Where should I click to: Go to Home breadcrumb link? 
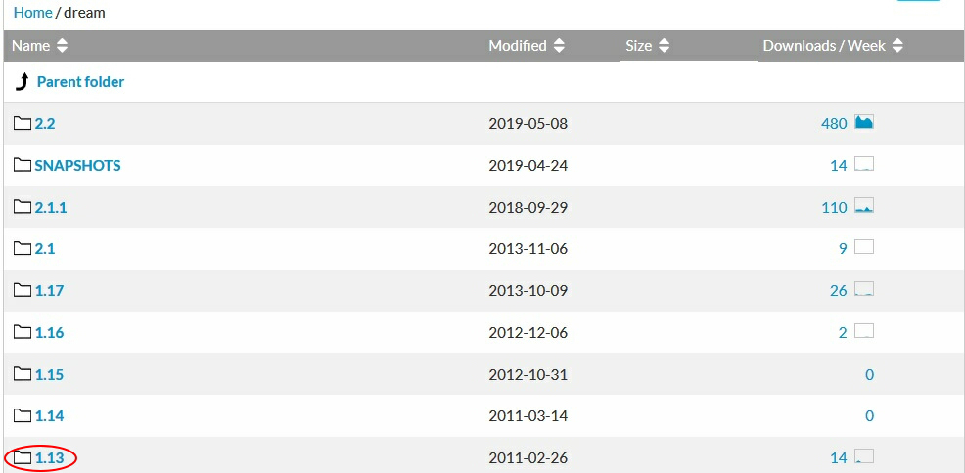[32, 13]
